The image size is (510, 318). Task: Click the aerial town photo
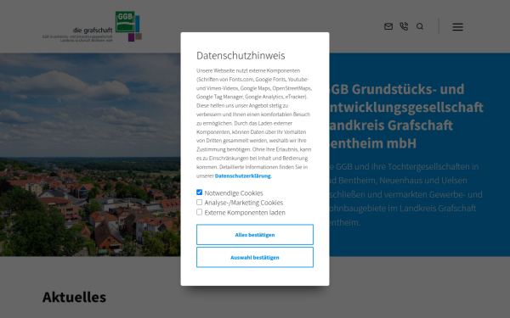point(90,154)
